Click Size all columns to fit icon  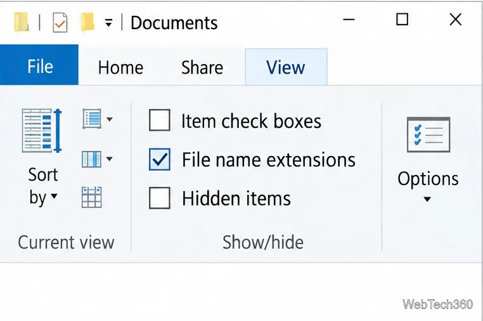[x=91, y=197]
